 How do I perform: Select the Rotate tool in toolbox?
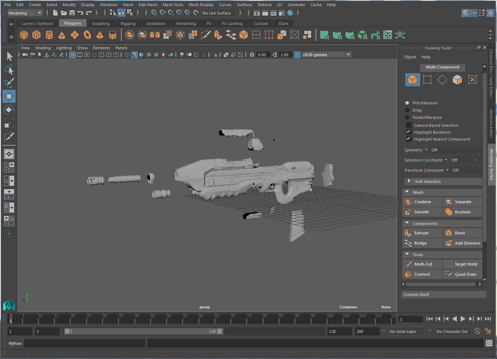[9, 110]
